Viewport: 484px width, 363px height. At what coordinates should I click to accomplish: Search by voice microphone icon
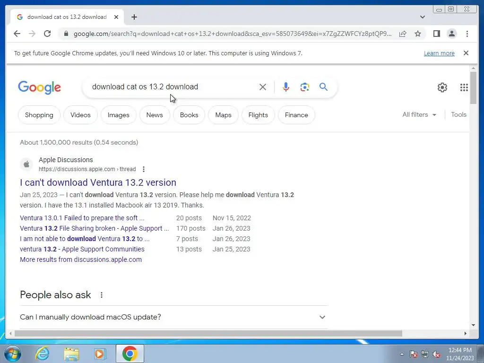pyautogui.click(x=286, y=87)
